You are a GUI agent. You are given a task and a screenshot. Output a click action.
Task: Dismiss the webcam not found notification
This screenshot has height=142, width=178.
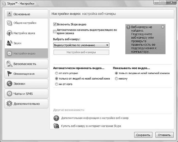coord(163,27)
